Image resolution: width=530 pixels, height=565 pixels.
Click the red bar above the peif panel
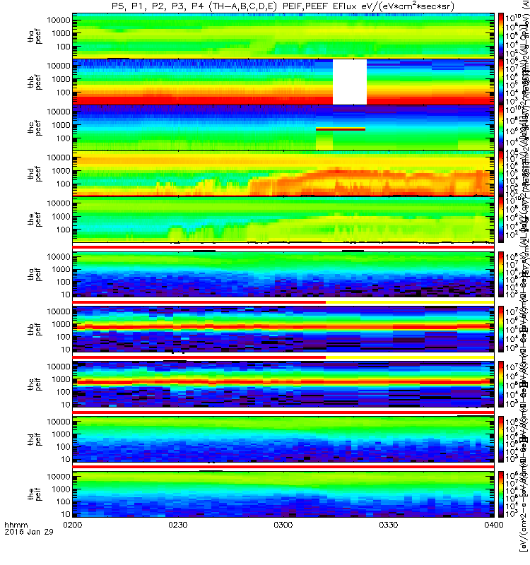[283, 467]
